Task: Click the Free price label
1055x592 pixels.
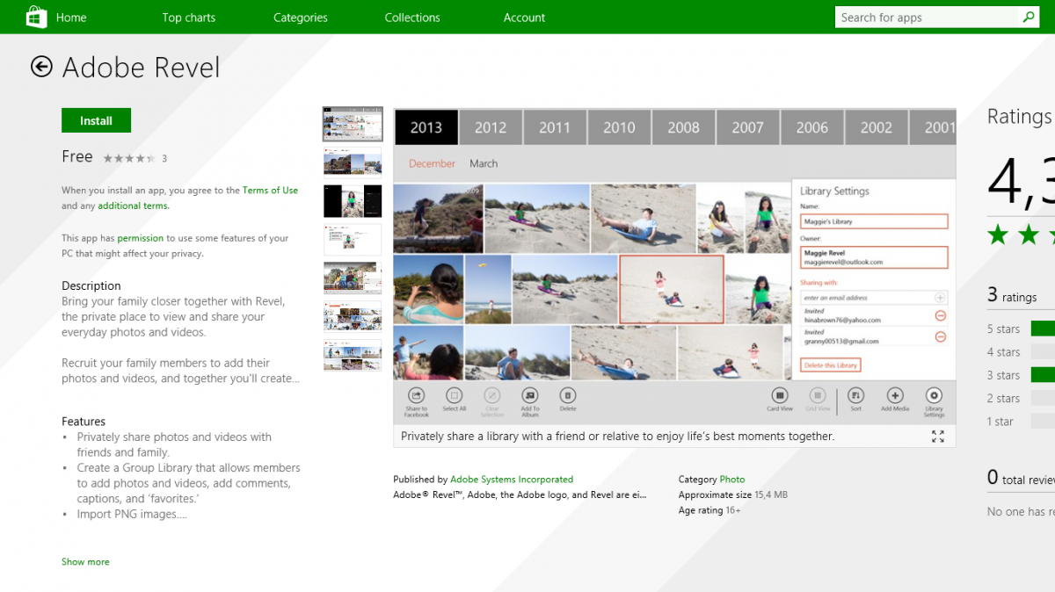Action: pyautogui.click(x=77, y=156)
